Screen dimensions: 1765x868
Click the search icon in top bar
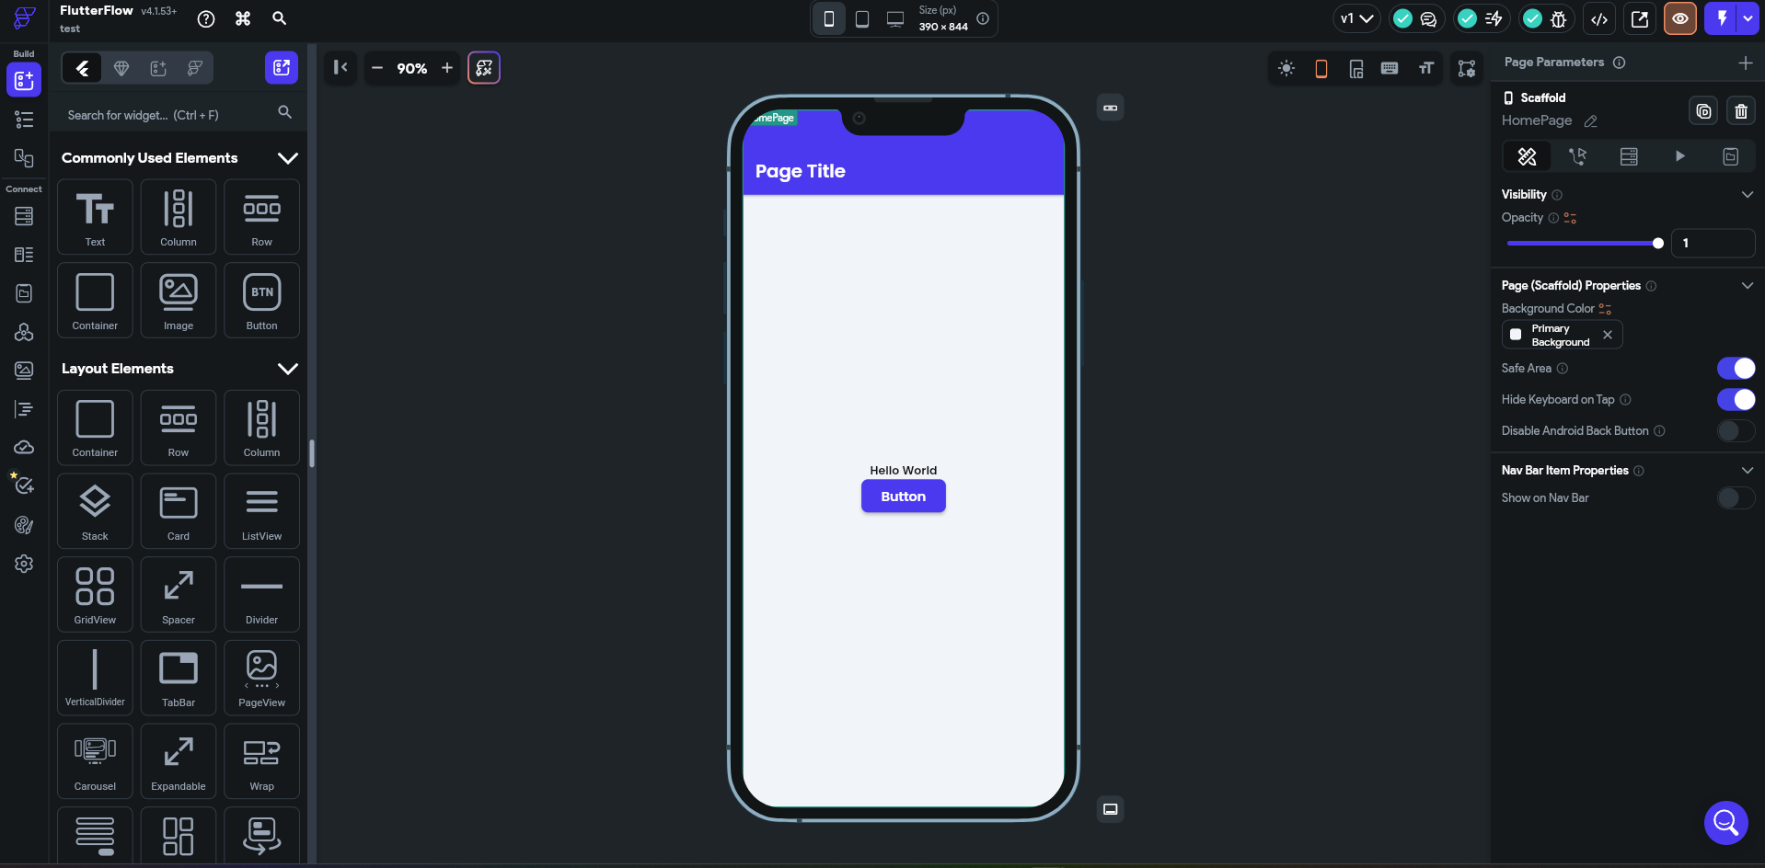pyautogui.click(x=280, y=18)
